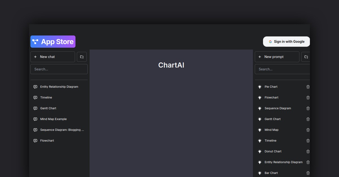Click the new folder icon beside New prompt
This screenshot has width=339, height=177.
[x=306, y=57]
